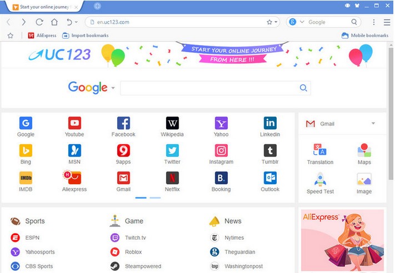The image size is (395, 273).
Task: Click the browser Forward arrow
Action: click(24, 22)
